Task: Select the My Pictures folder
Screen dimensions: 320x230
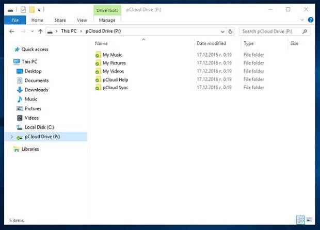Action: coord(114,63)
